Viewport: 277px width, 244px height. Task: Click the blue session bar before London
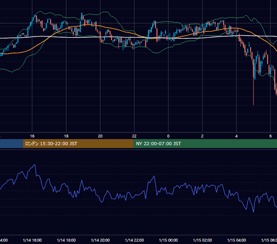pyautogui.click(x=11, y=144)
